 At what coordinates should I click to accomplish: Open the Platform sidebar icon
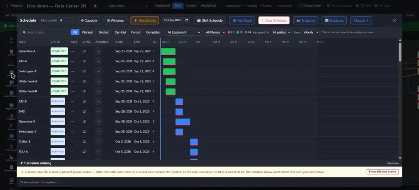click(12, 117)
